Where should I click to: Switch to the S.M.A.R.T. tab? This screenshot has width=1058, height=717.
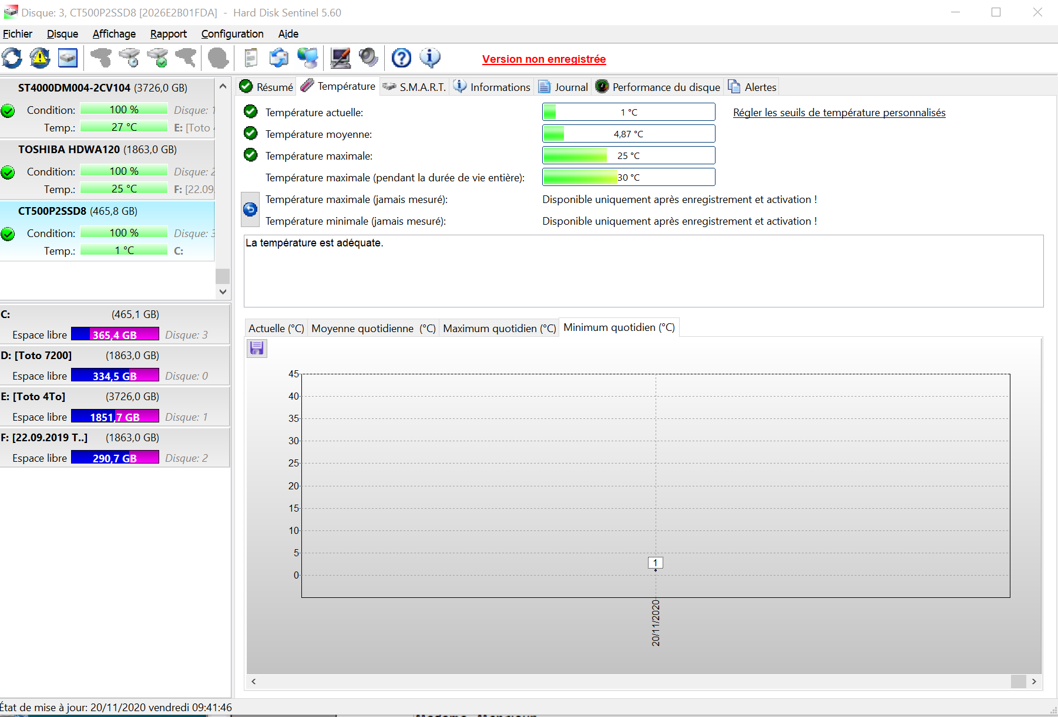(415, 87)
